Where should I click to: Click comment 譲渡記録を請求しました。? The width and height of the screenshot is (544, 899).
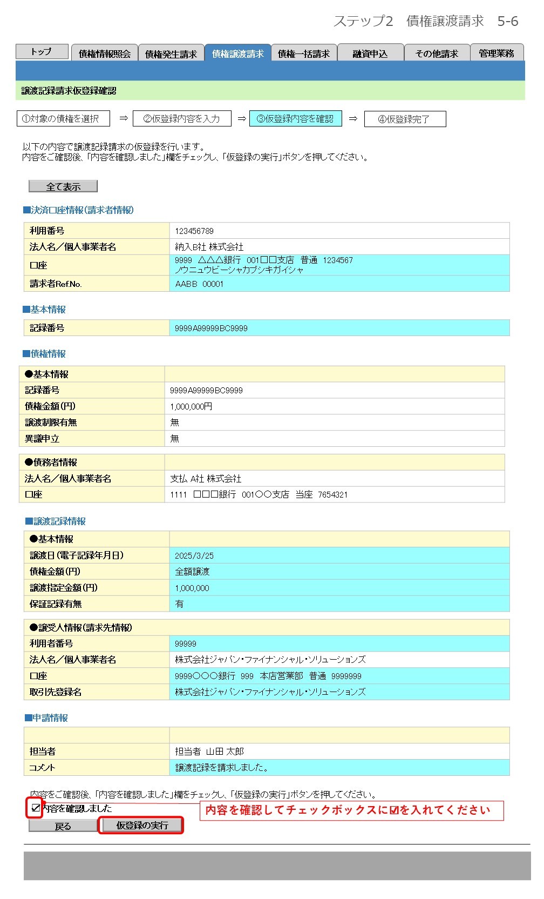(x=222, y=768)
